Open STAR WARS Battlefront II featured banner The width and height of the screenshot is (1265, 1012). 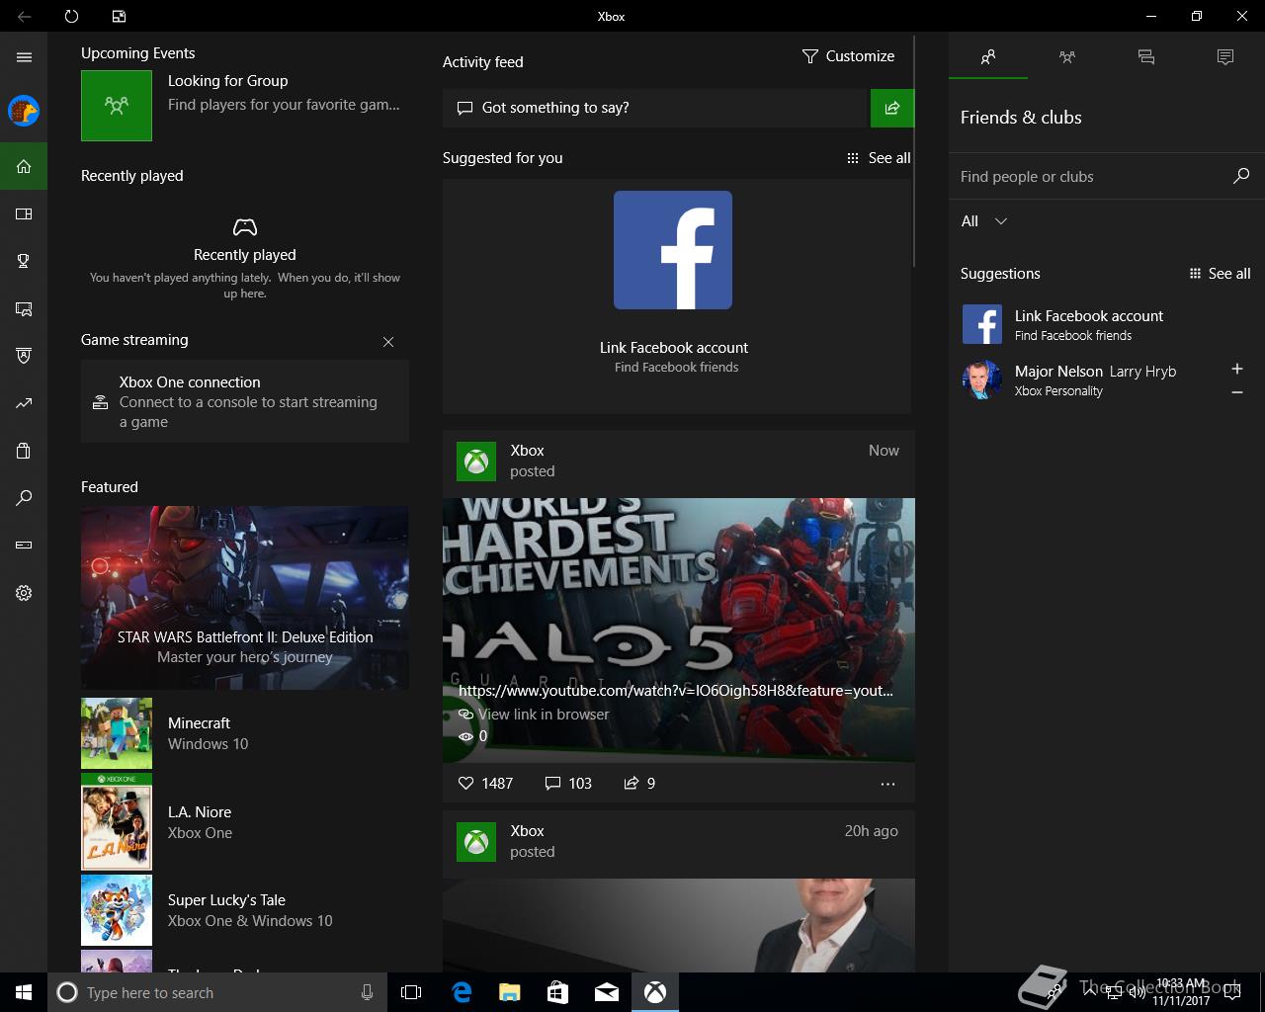(245, 598)
